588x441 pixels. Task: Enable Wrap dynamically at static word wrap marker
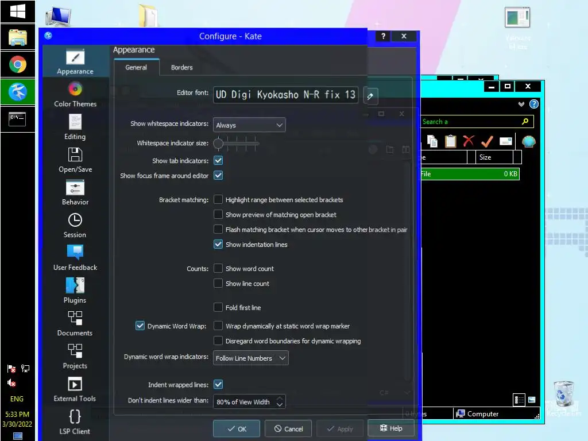pyautogui.click(x=218, y=326)
